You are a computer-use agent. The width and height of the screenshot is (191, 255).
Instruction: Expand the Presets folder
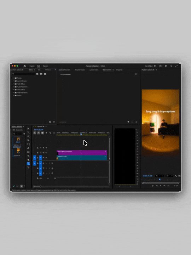point(13,78)
